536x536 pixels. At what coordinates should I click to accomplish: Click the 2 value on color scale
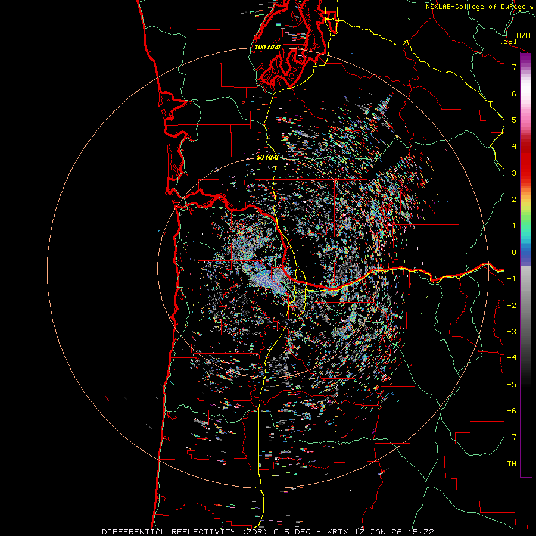514,200
